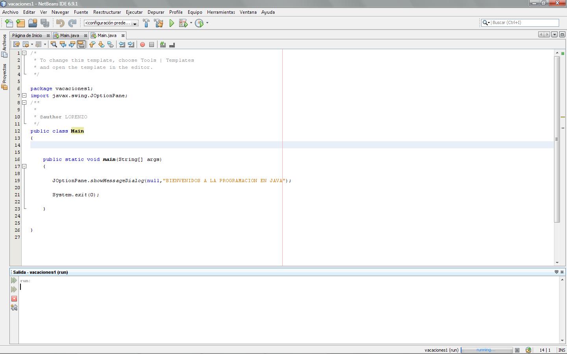Open the Archivos side panel
The height and width of the screenshot is (354, 567).
point(5,45)
